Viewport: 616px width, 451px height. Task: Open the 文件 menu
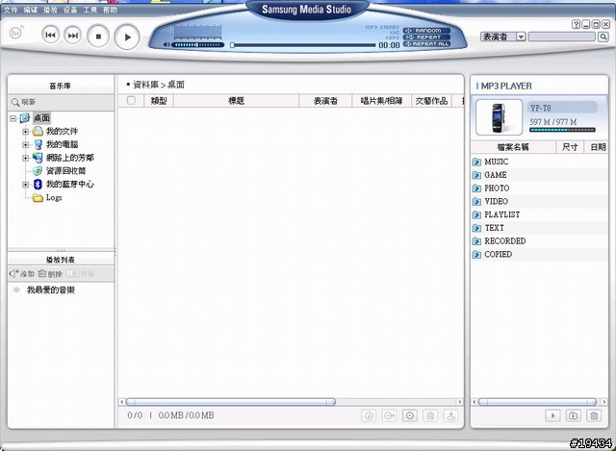click(x=11, y=10)
